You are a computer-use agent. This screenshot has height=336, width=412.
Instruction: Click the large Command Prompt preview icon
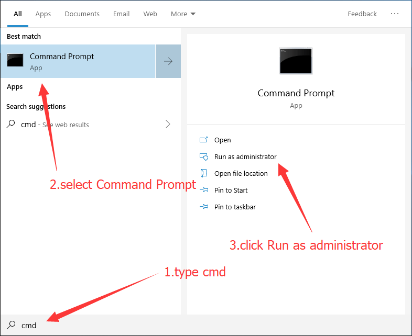pos(296,61)
